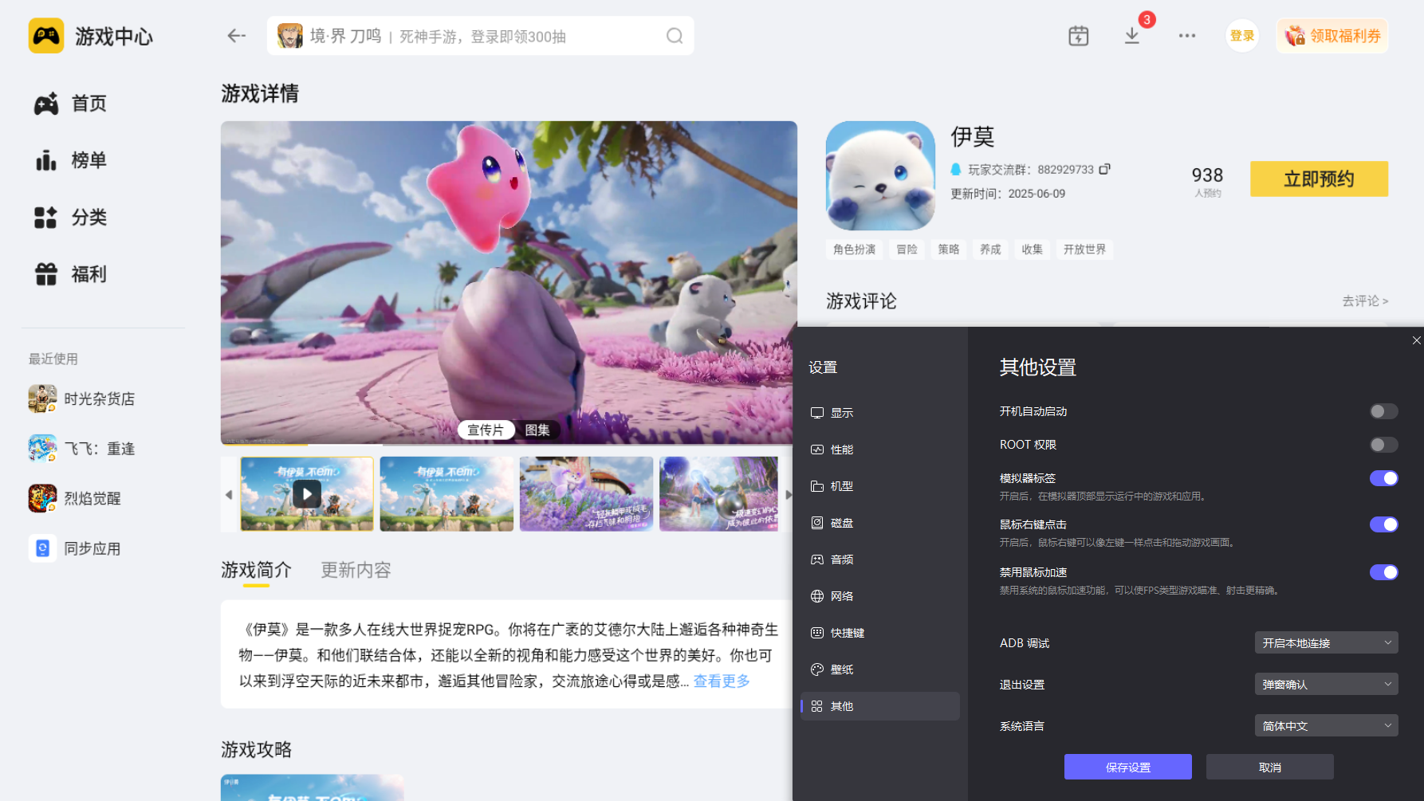Open the 退出设置 dropdown
This screenshot has width=1424, height=801.
pyautogui.click(x=1326, y=683)
